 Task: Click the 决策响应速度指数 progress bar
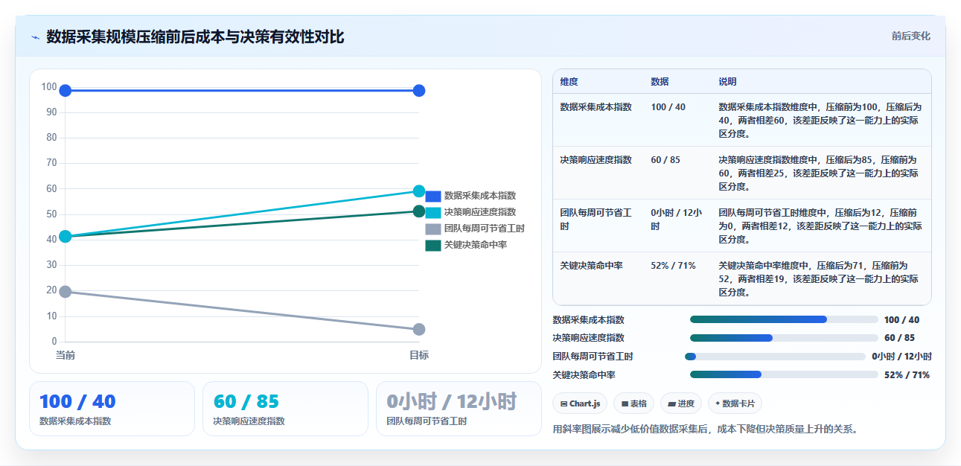click(784, 338)
